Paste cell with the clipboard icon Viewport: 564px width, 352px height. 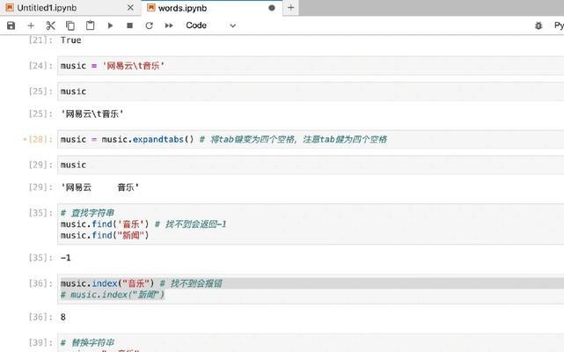[x=90, y=26]
